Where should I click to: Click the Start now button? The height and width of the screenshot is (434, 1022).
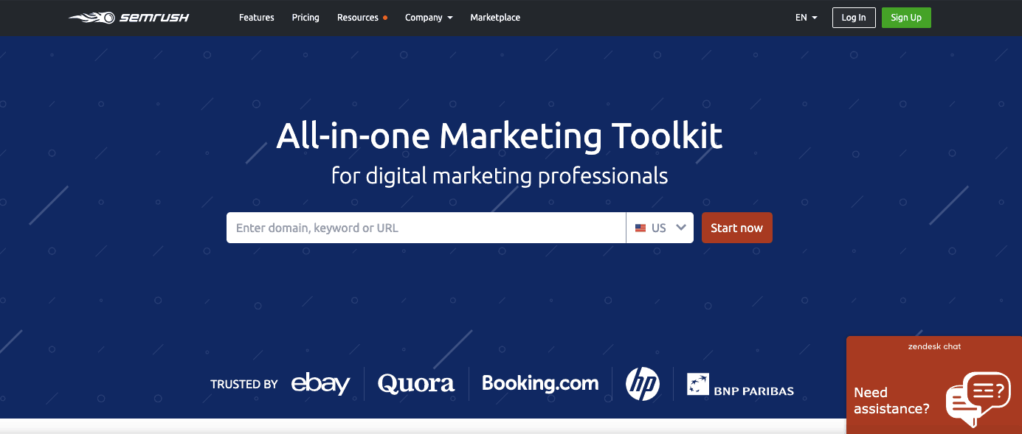(x=736, y=228)
